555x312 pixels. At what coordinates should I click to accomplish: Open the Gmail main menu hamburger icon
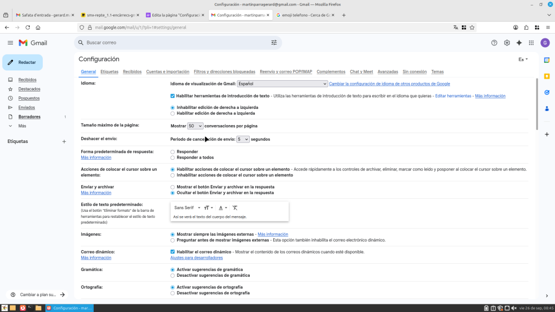coord(10,43)
